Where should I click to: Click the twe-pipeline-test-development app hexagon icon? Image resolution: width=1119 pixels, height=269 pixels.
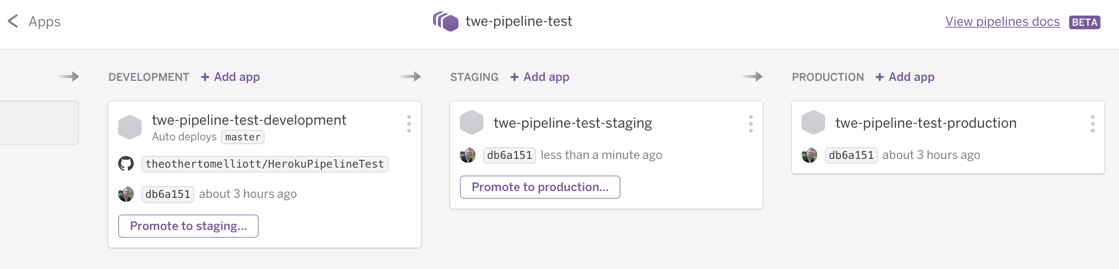130,127
